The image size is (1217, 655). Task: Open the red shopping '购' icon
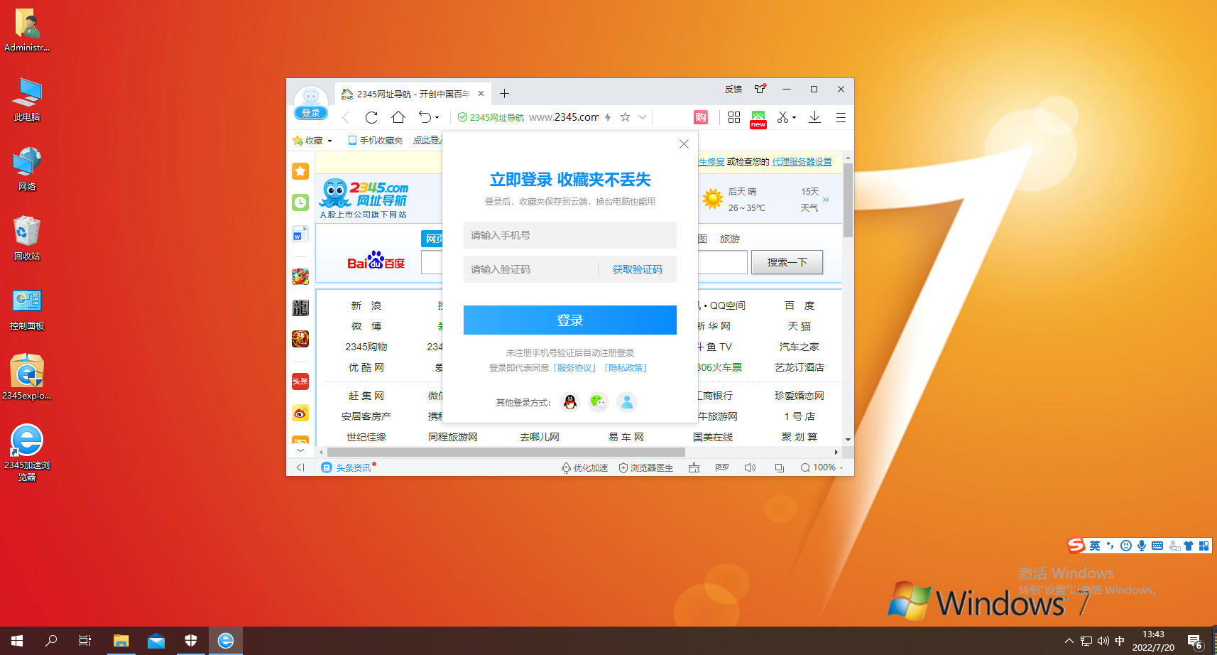click(701, 117)
